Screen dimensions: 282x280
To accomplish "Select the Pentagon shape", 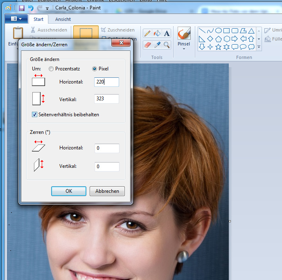I will click(219, 39).
